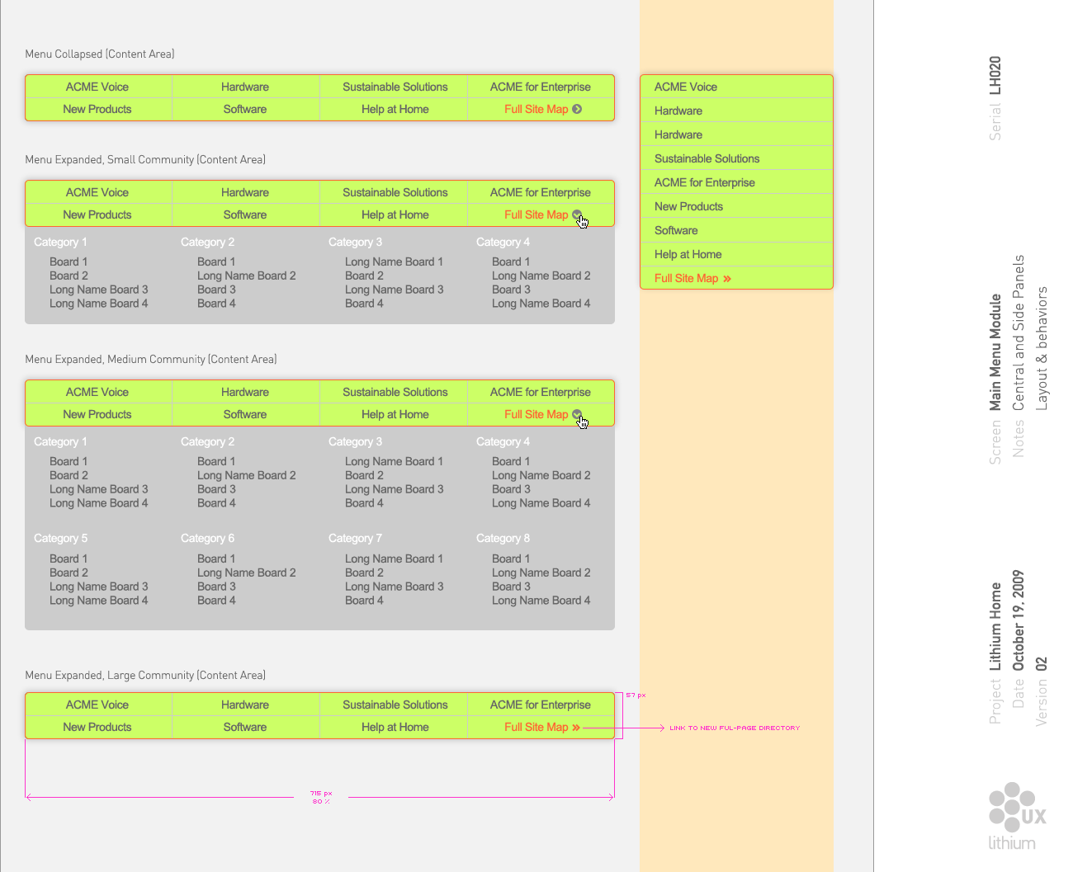Open Board 1 under Category 5
This screenshot has height=872, width=1073.
(69, 559)
